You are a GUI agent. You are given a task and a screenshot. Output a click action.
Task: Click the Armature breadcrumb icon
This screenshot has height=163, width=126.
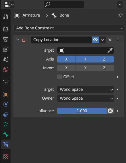click(17, 15)
